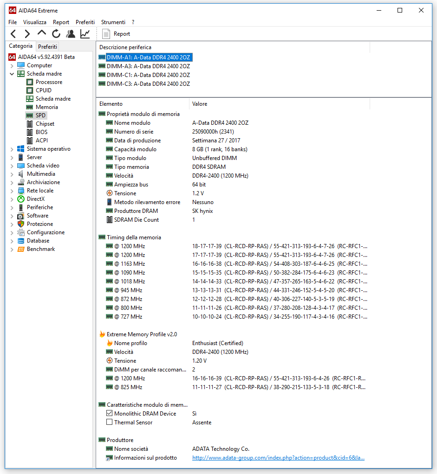Expand the Multimedia tree node
The width and height of the screenshot is (437, 474).
click(12, 174)
